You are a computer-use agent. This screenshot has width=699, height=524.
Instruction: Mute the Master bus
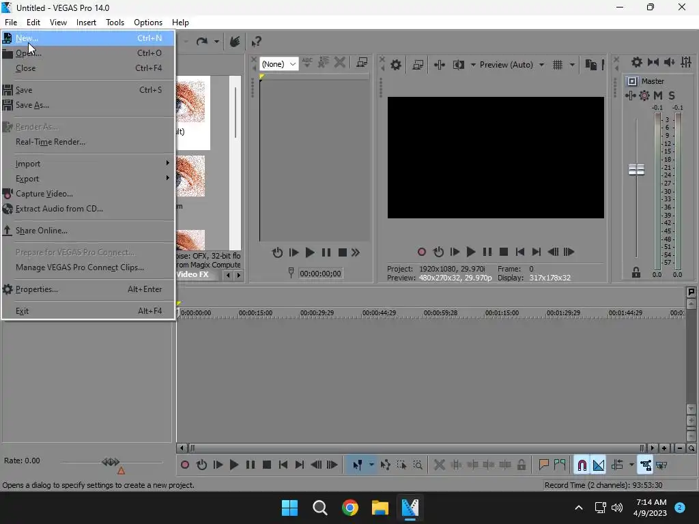658,96
